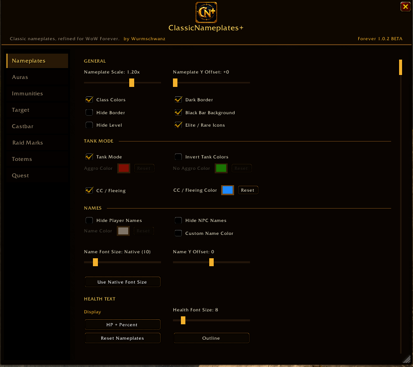This screenshot has width=413, height=367.
Task: Uncheck the CC / Fleeing checkbox
Action: coord(89,190)
